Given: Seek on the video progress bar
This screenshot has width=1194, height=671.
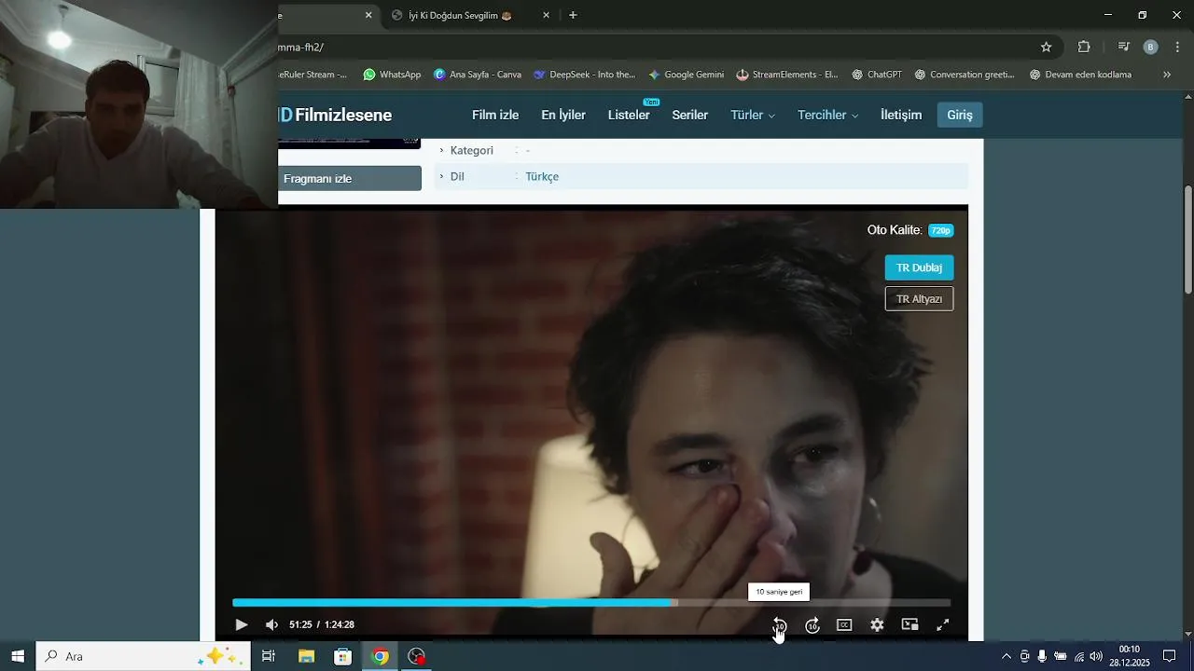Looking at the screenshot, I should click(x=591, y=603).
